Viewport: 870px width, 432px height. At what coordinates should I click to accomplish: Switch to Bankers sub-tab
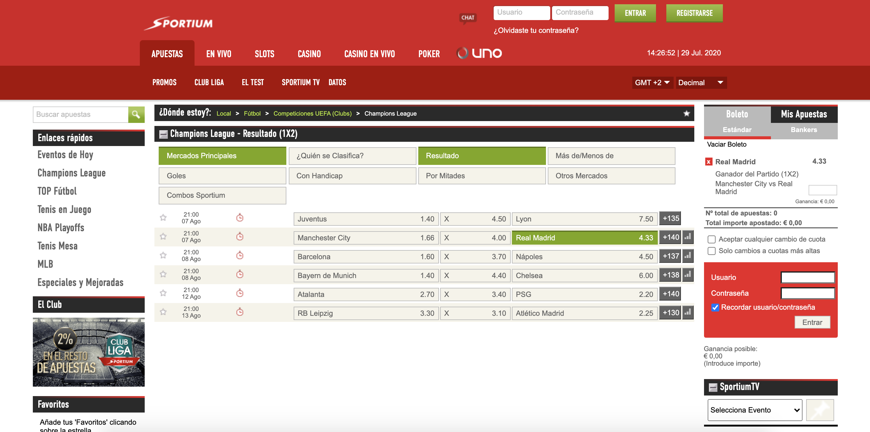804,130
